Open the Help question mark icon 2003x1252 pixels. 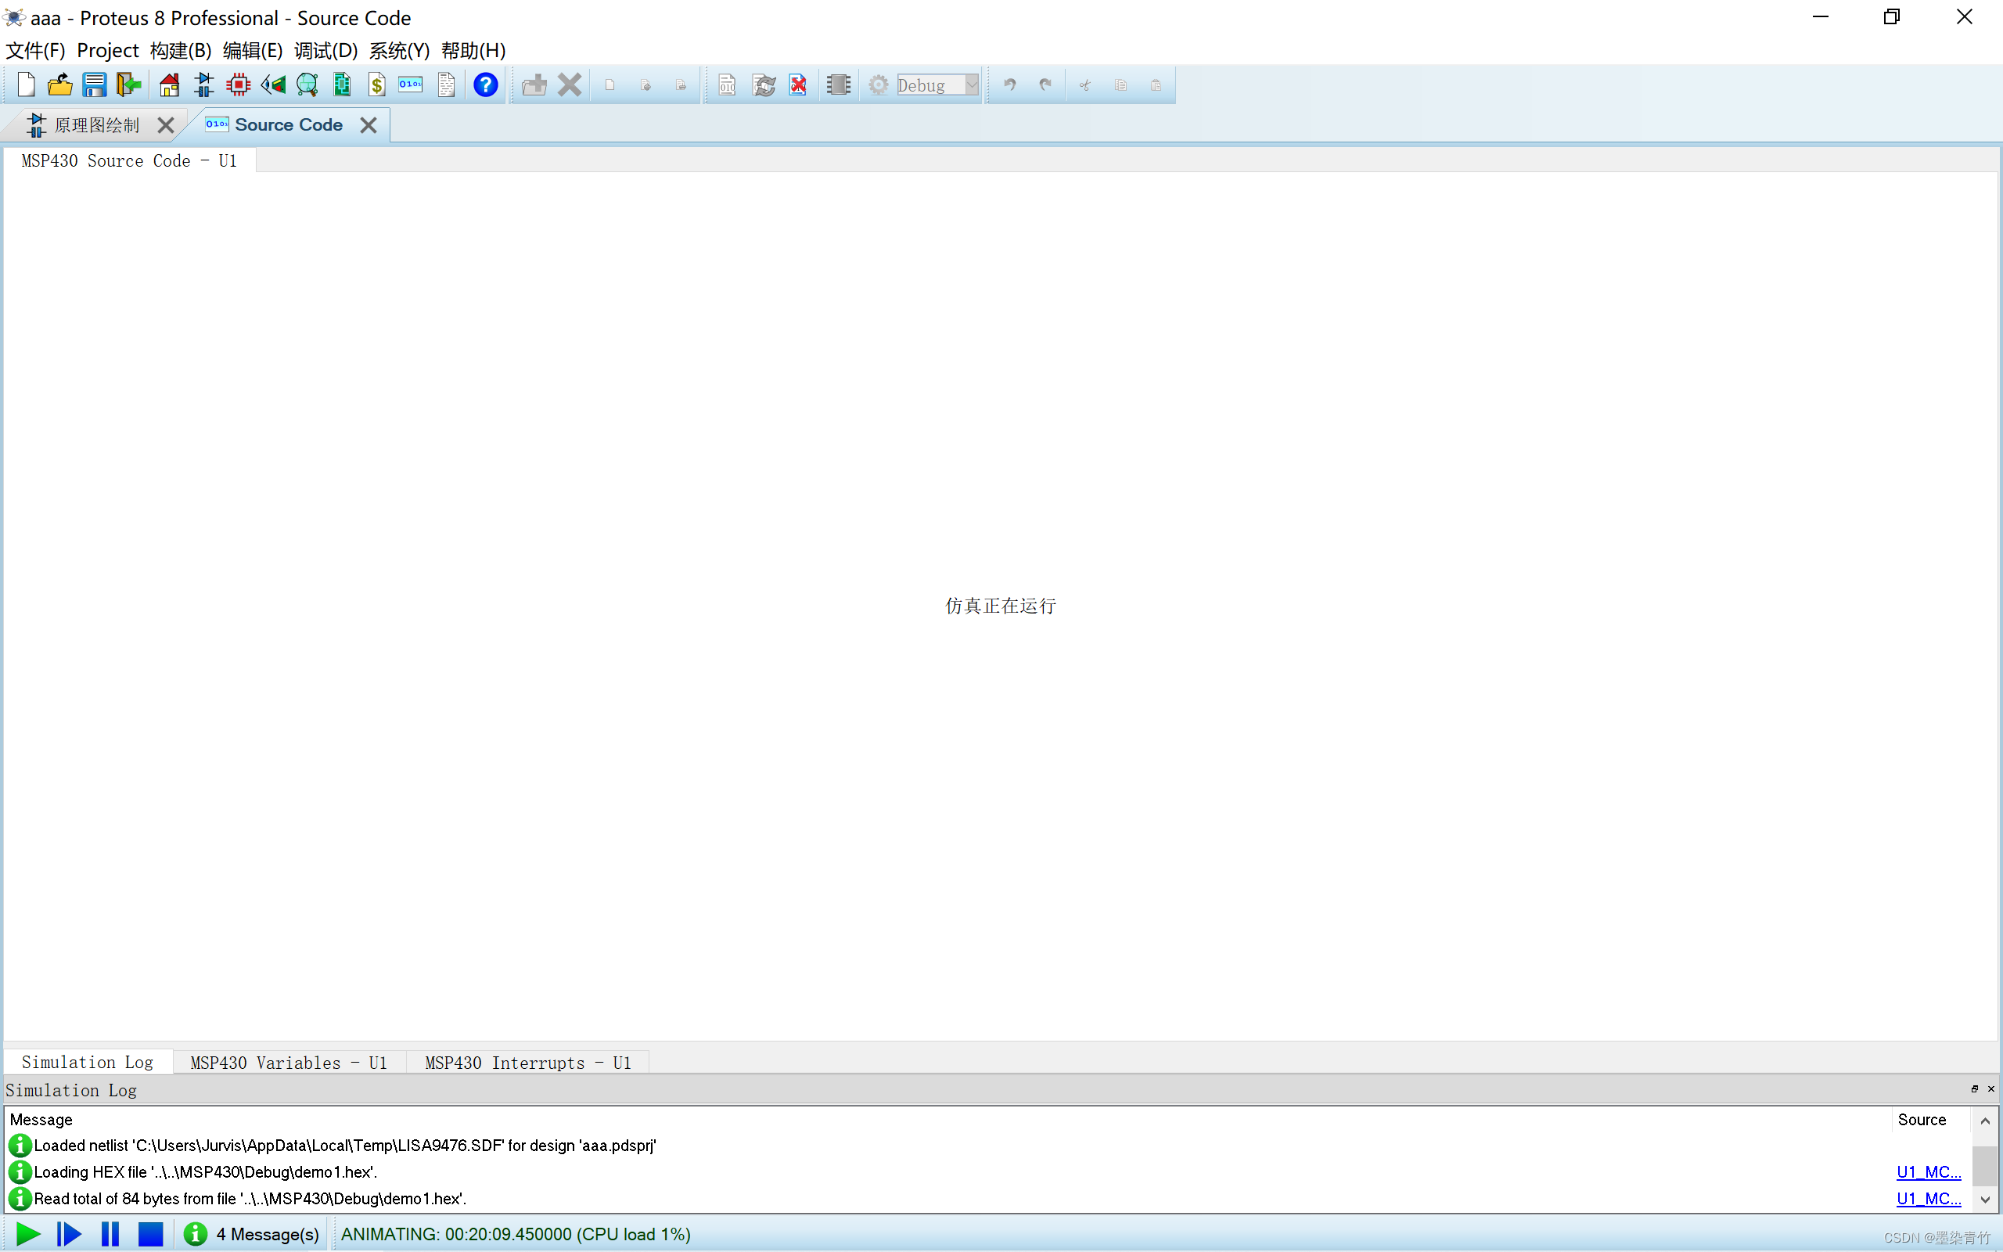(x=486, y=85)
